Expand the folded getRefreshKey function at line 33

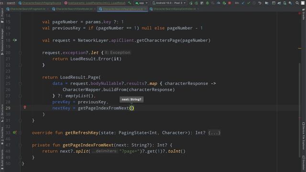(x=20, y=133)
